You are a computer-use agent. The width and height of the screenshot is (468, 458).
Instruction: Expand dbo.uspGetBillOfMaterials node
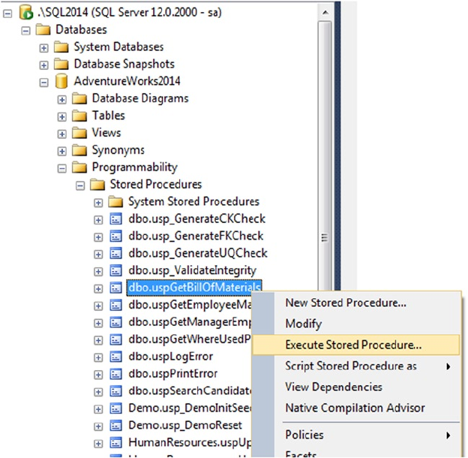pyautogui.click(x=98, y=289)
